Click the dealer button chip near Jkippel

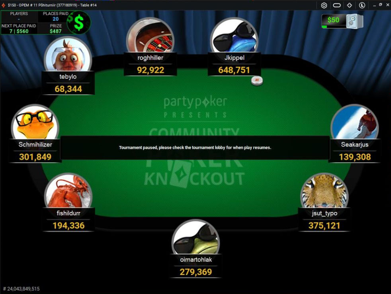(257, 81)
